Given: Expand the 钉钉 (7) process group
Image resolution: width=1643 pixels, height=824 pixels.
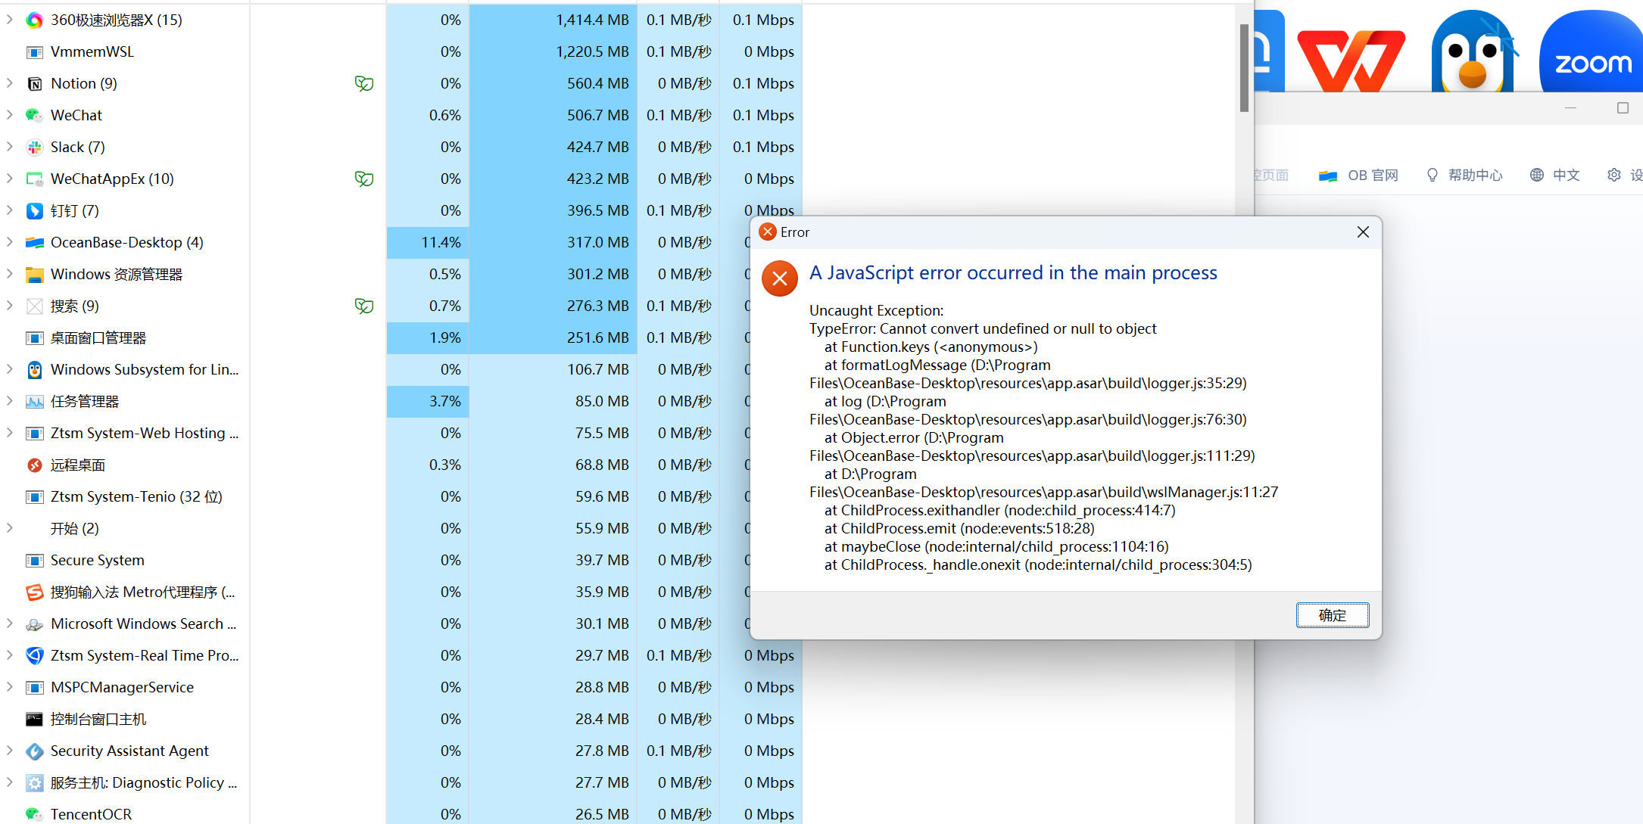Looking at the screenshot, I should pyautogui.click(x=10, y=211).
